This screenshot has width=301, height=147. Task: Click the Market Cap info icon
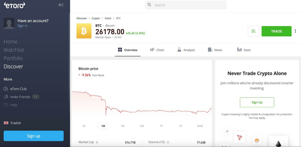point(97,142)
